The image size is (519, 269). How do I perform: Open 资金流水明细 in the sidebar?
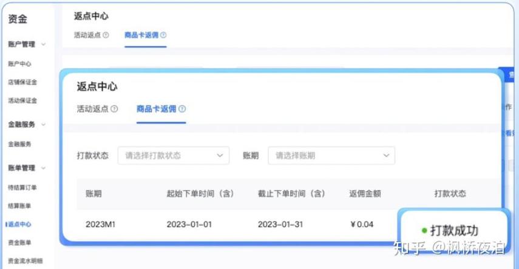point(25,261)
